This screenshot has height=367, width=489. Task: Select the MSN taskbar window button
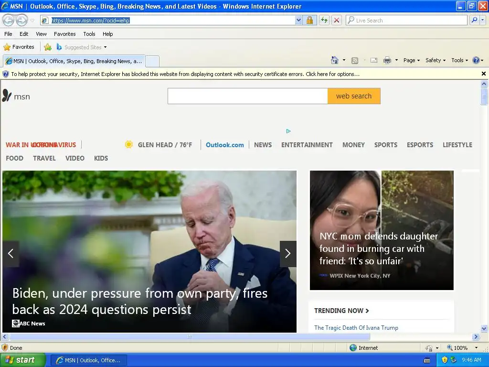click(89, 360)
